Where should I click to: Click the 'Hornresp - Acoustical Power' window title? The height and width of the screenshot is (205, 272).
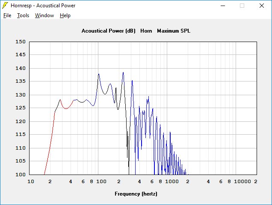[x=43, y=6]
